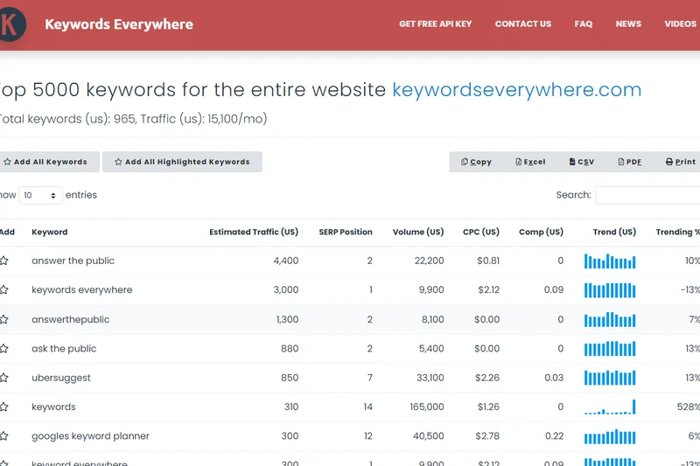Click the 4,400 estimated traffic value
Screen dimensions: 700x466
pos(286,261)
